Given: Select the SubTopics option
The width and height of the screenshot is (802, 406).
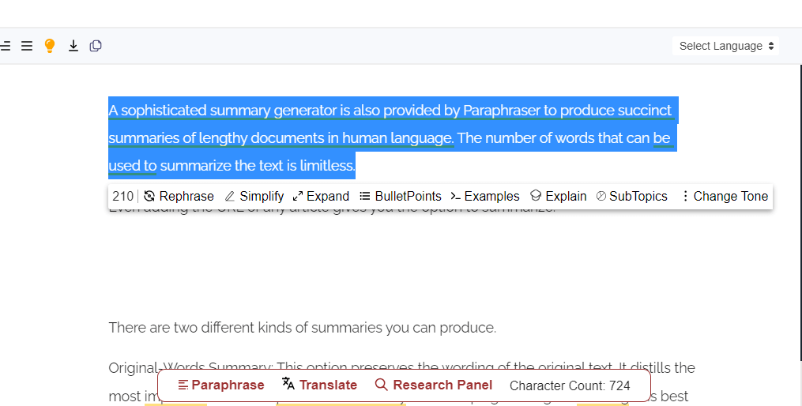Looking at the screenshot, I should [x=631, y=197].
